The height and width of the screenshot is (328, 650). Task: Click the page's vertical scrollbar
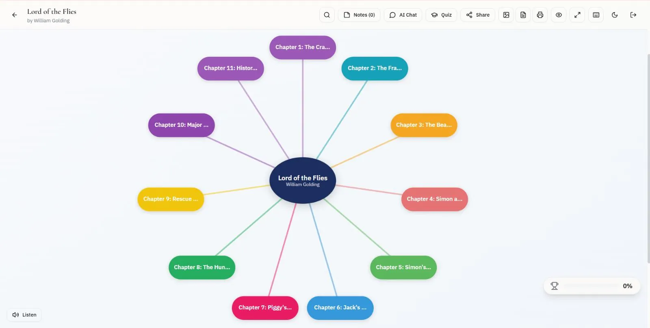pyautogui.click(x=648, y=158)
